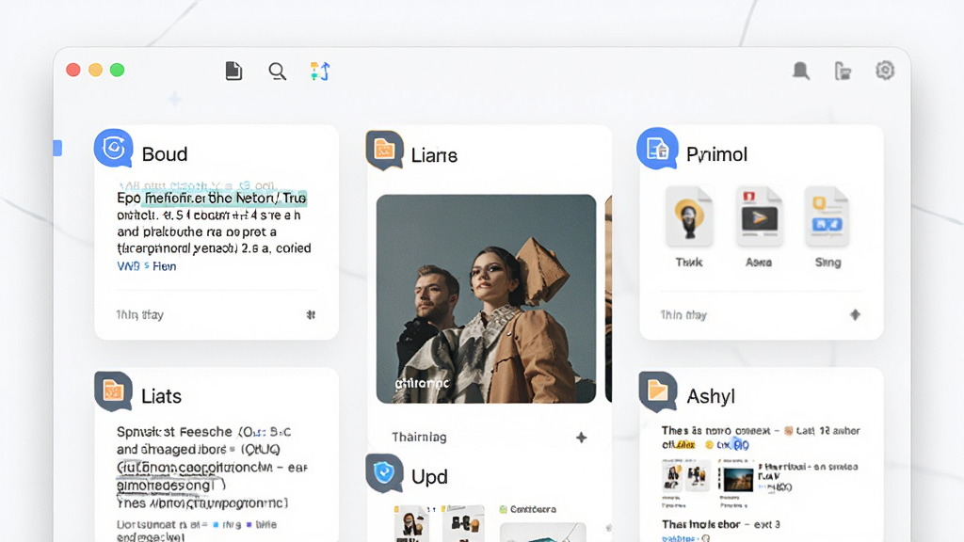
Task: Open the notifications bell
Action: click(x=800, y=71)
